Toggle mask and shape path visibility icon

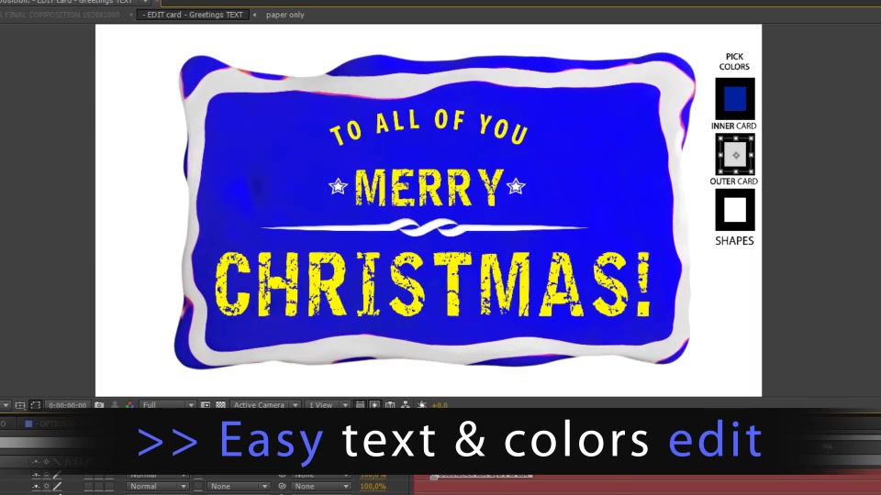point(36,404)
